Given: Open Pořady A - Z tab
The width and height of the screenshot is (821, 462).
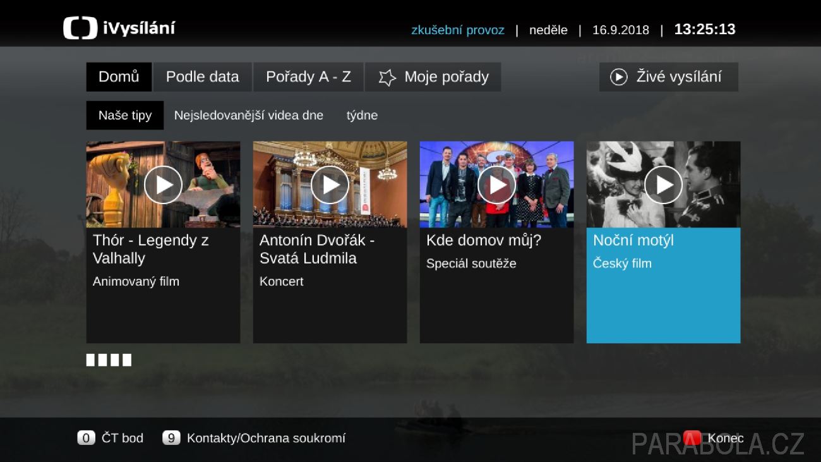Looking at the screenshot, I should tap(308, 77).
